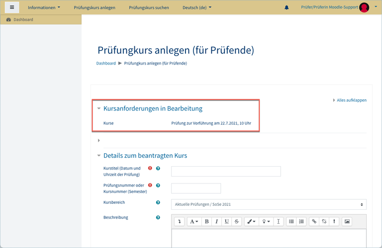
Task: Open user menu arrow beside avatar
Action: coord(376,7)
